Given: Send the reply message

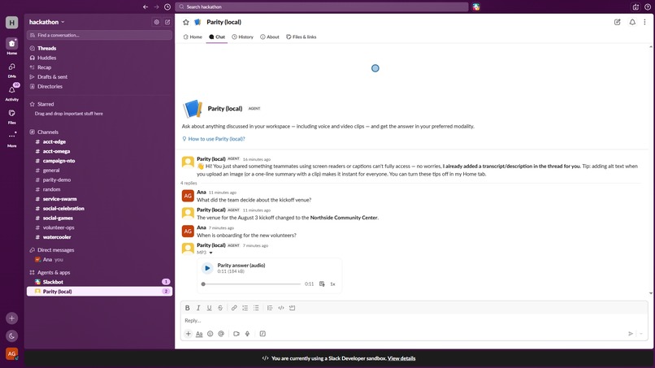Looking at the screenshot, I should pos(631,334).
